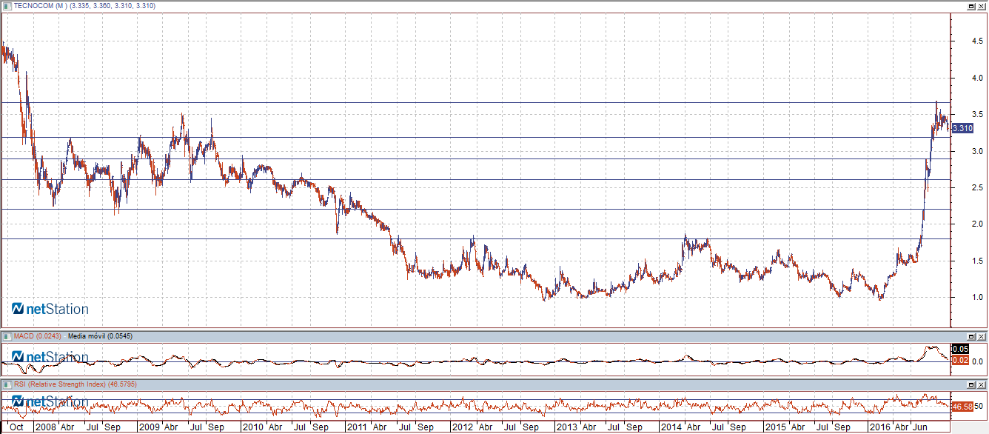Click the 2014 year label on time axis
Screen dimensions: 989x434
point(671,427)
